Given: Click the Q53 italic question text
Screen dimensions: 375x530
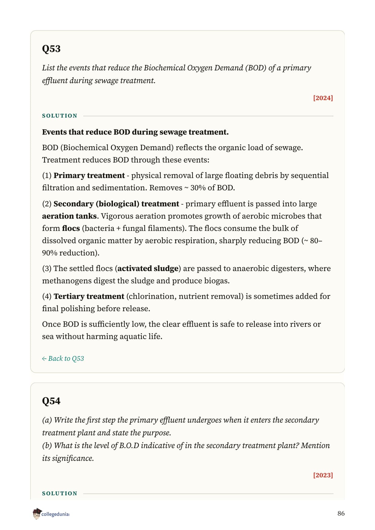Looking at the screenshot, I should coord(176,74).
